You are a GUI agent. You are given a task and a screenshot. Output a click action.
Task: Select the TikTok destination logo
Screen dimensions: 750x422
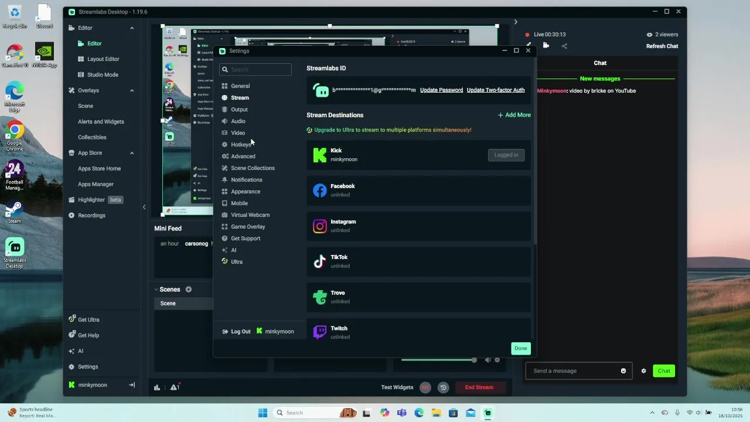320,261
